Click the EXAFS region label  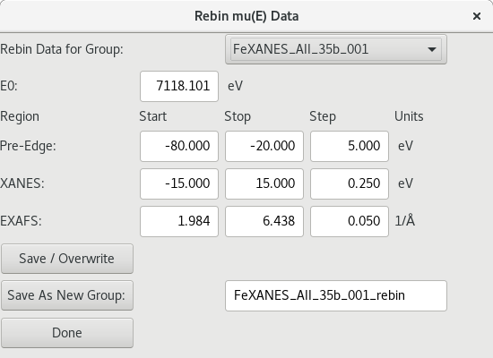point(21,221)
